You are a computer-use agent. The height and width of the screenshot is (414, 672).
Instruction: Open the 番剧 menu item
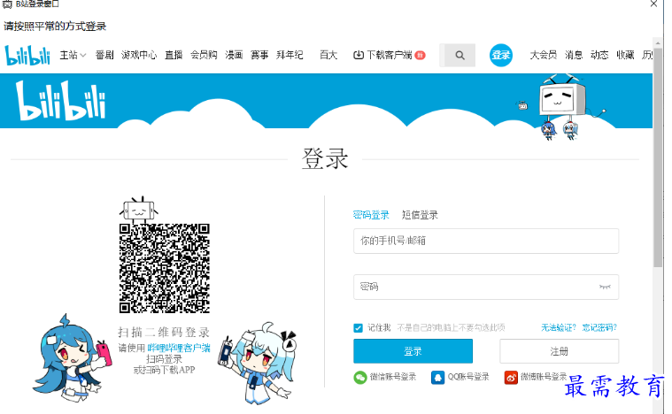pos(104,55)
